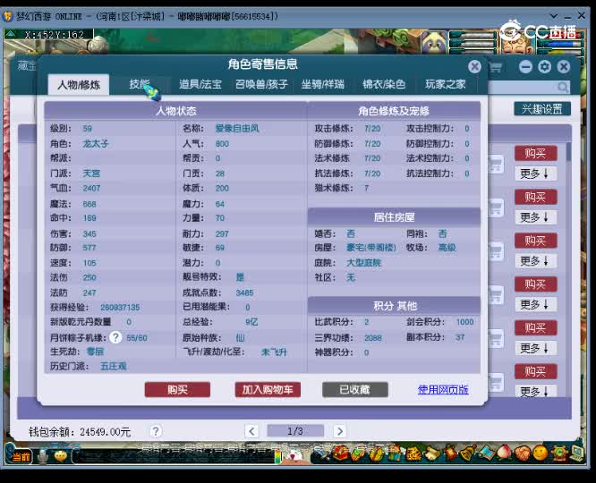Click the character name 爱像自由风

[x=237, y=129]
